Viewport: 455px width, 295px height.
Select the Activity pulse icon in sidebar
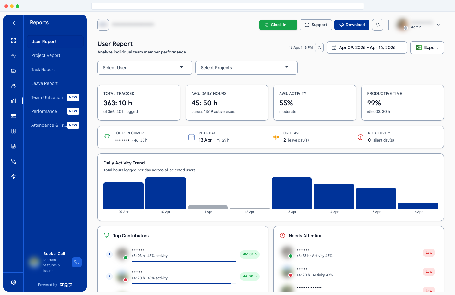point(13,55)
